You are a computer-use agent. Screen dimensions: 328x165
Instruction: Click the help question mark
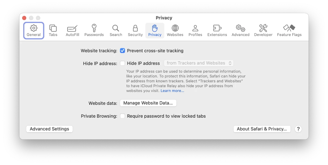point(298,129)
